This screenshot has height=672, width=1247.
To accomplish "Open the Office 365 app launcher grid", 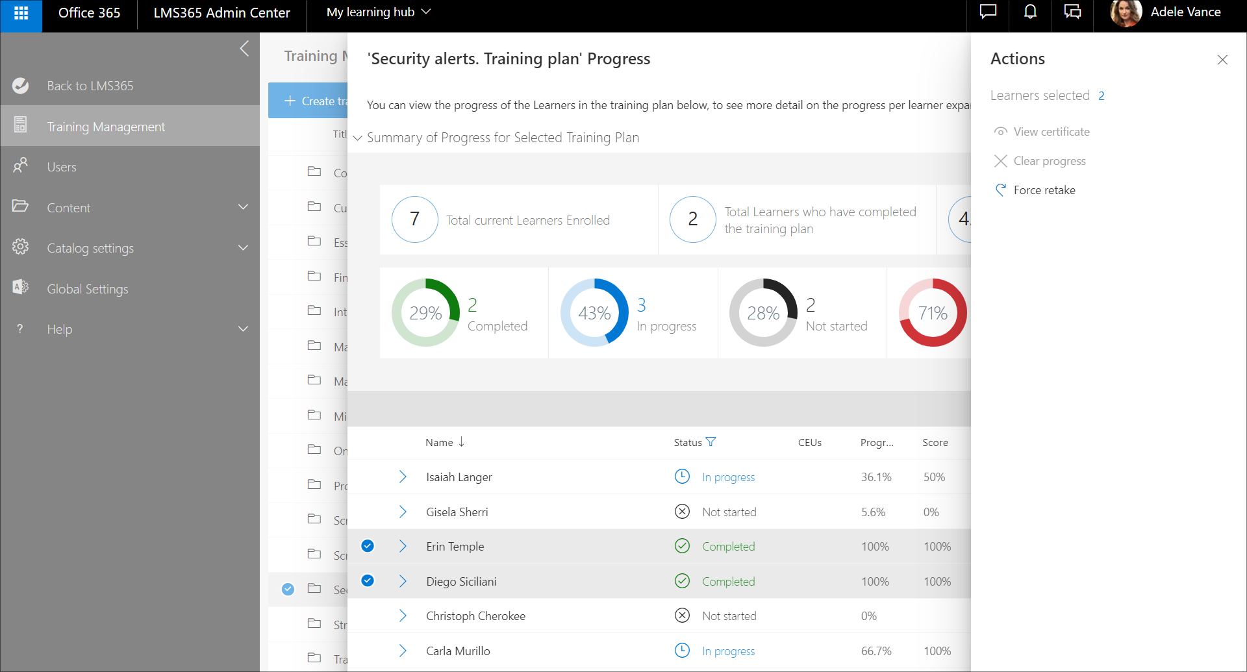I will click(x=21, y=13).
